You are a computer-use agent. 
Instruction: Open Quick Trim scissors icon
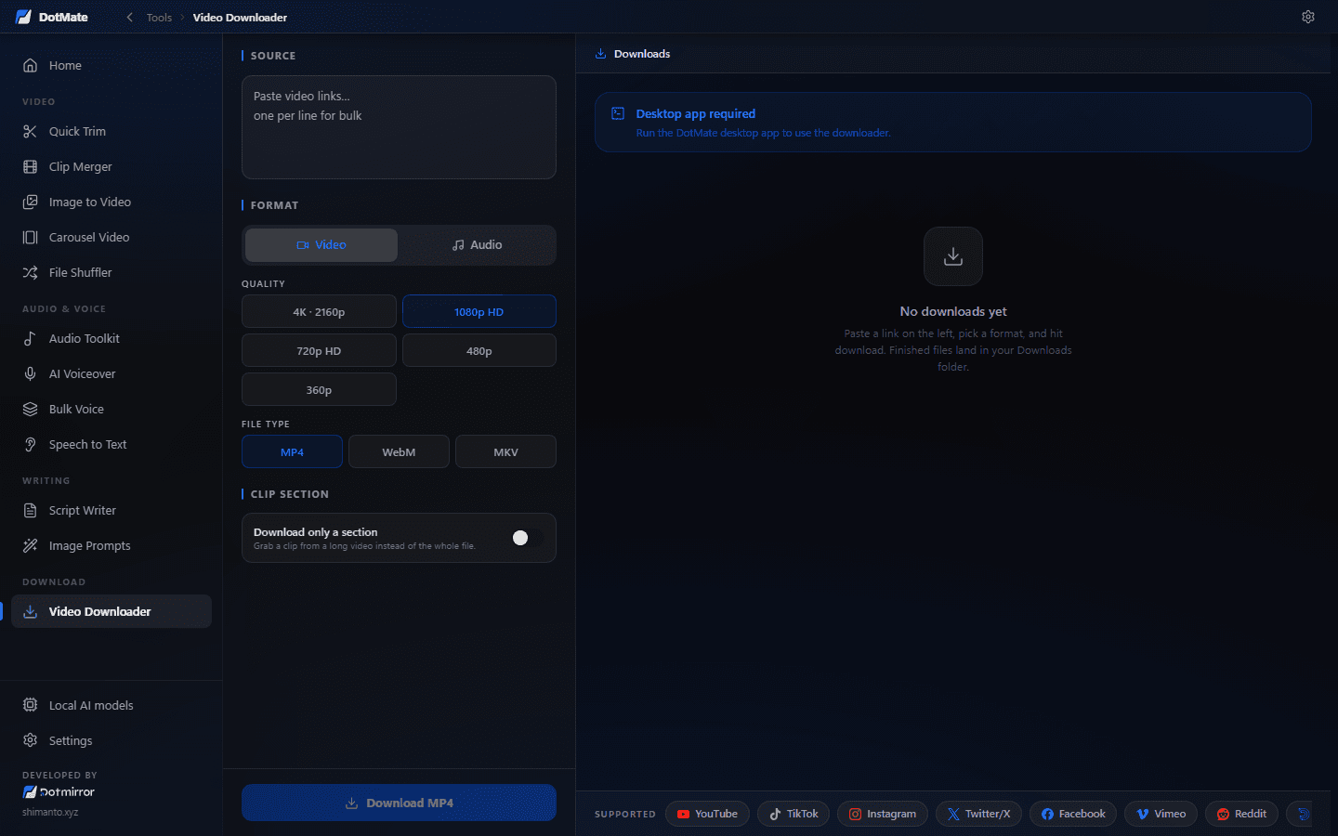(x=30, y=131)
